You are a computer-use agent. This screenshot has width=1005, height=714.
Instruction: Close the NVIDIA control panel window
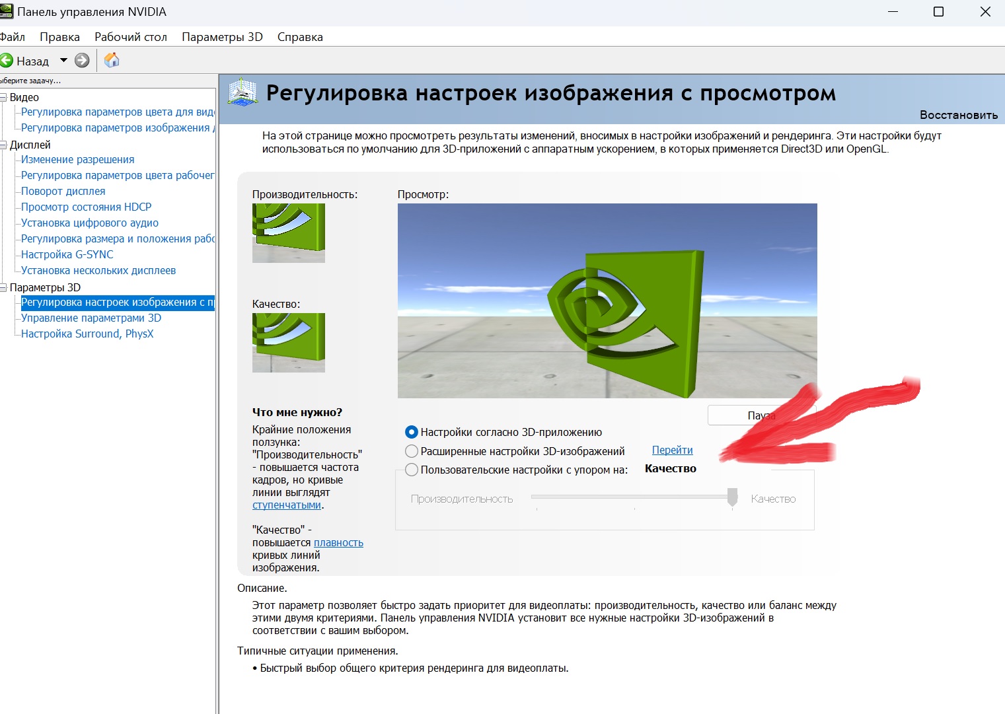(985, 12)
